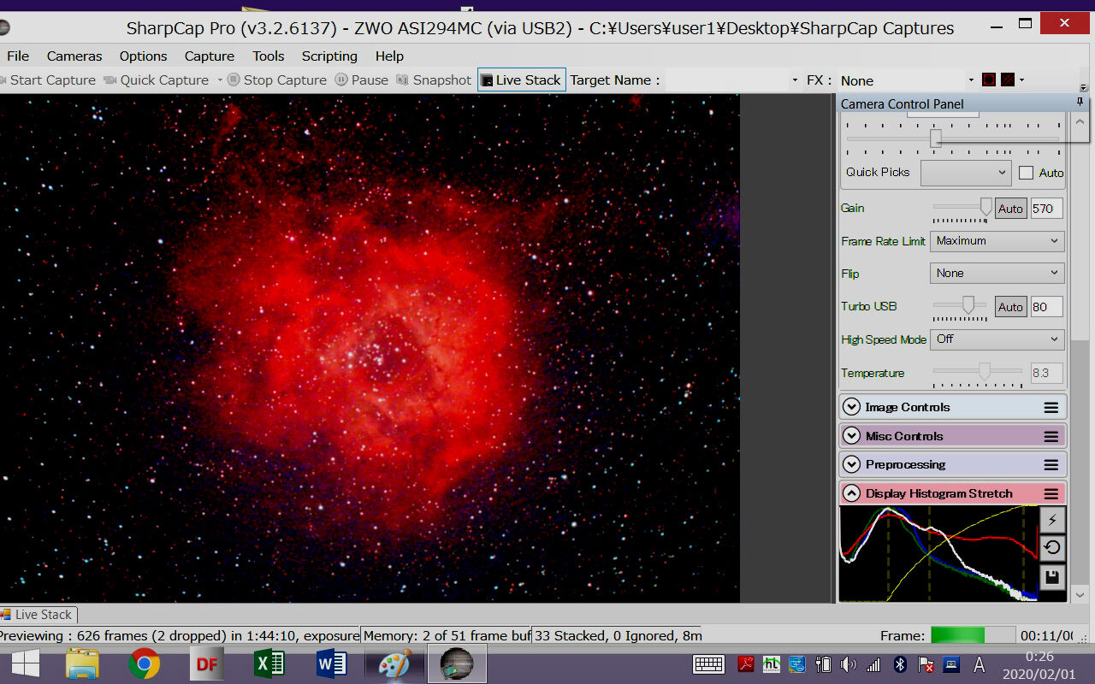This screenshot has width=1095, height=684.
Task: Open the Preprocessing hamburger menu
Action: coord(1051,465)
